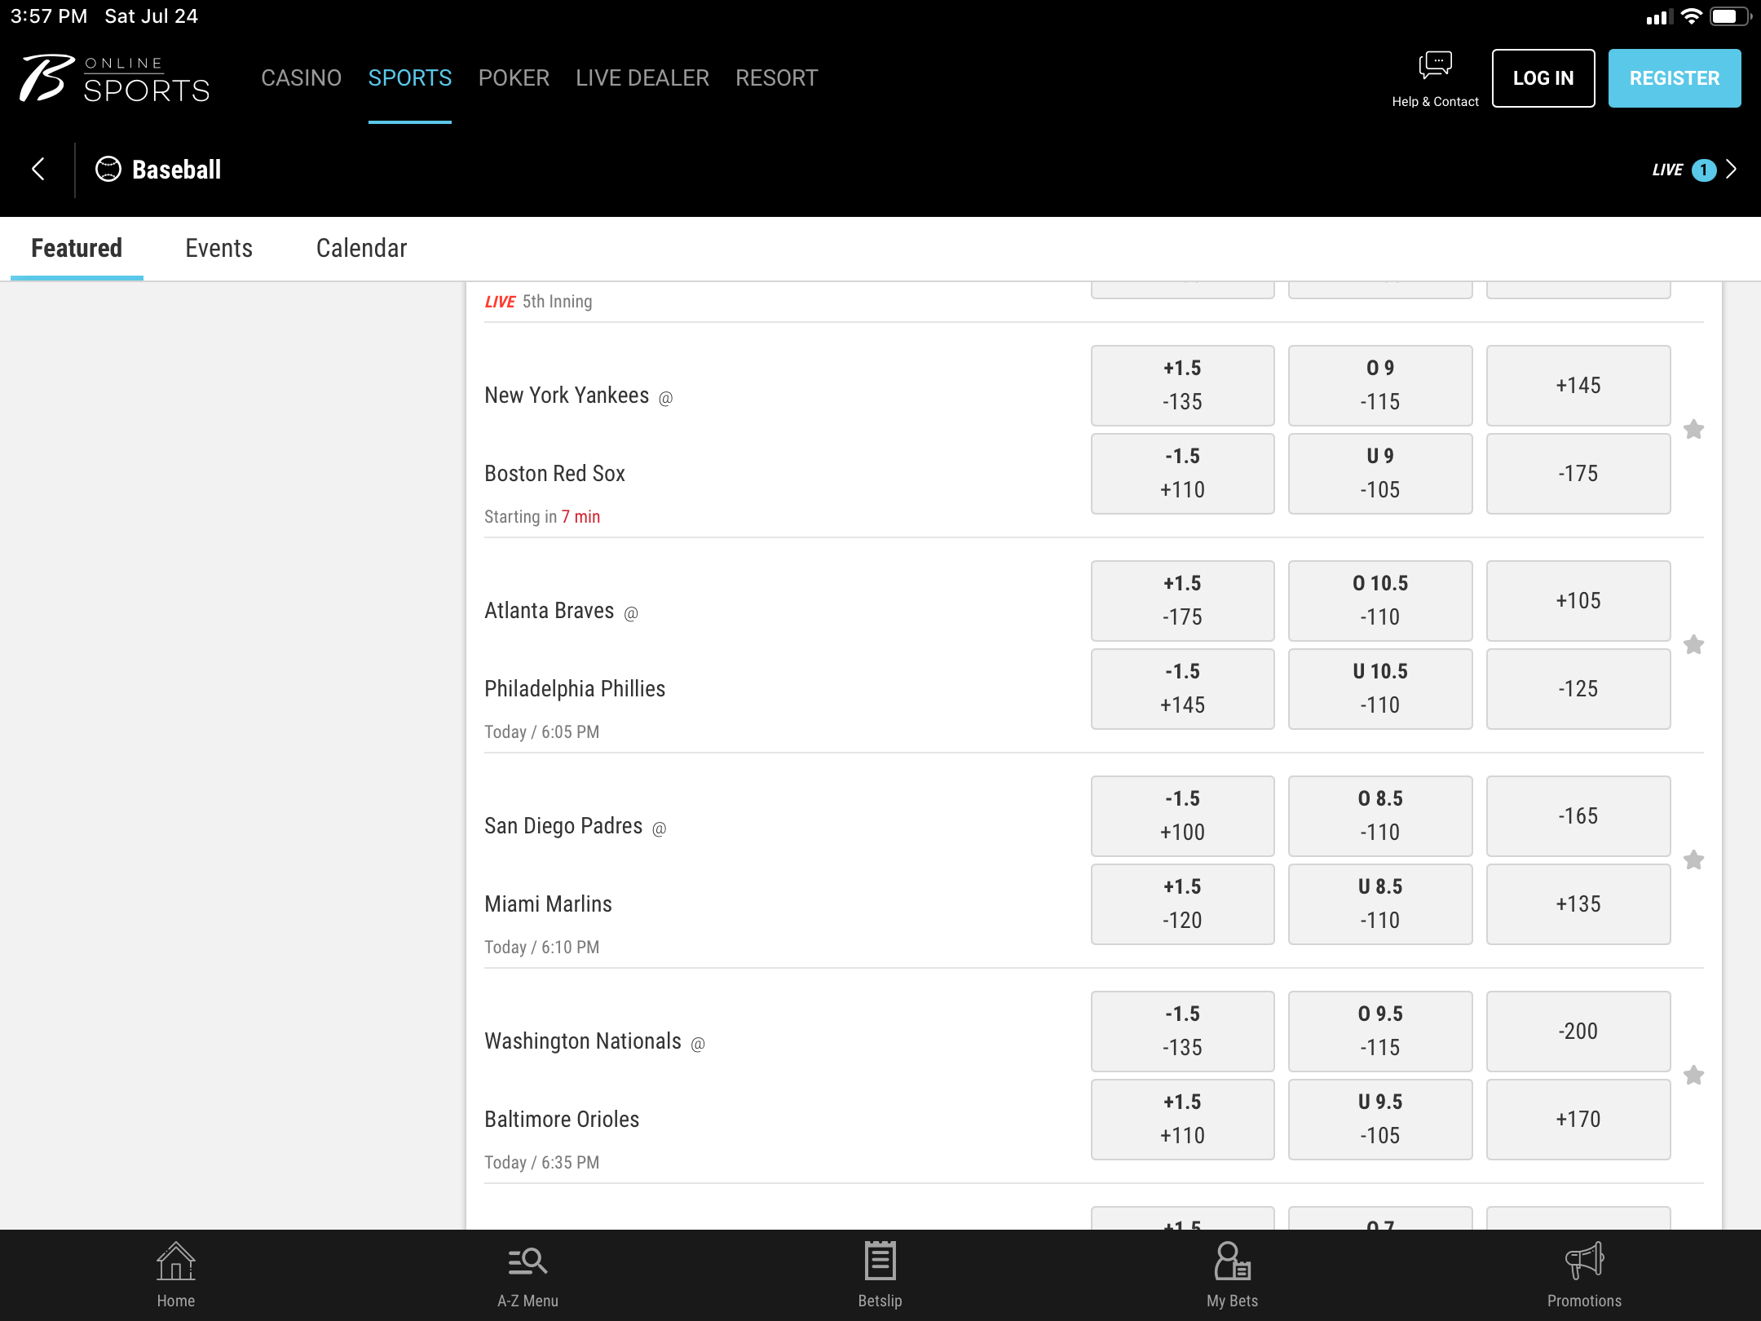Screen dimensions: 1761x1321
Task: Open the Betslip icon
Action: point(880,1261)
